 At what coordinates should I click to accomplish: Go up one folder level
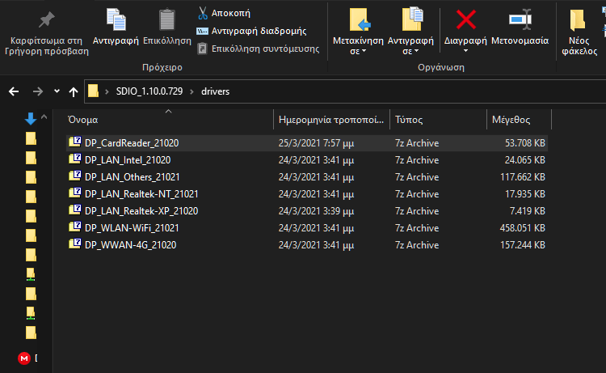74,91
